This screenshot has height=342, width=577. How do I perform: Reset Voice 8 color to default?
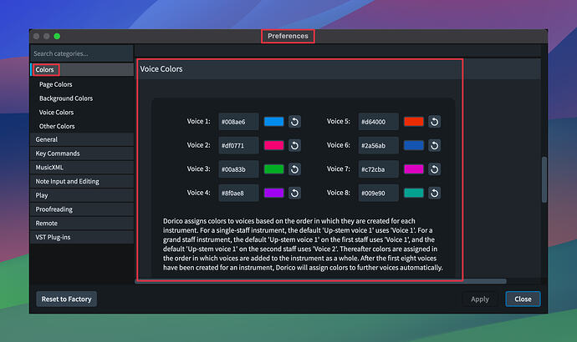tap(434, 193)
